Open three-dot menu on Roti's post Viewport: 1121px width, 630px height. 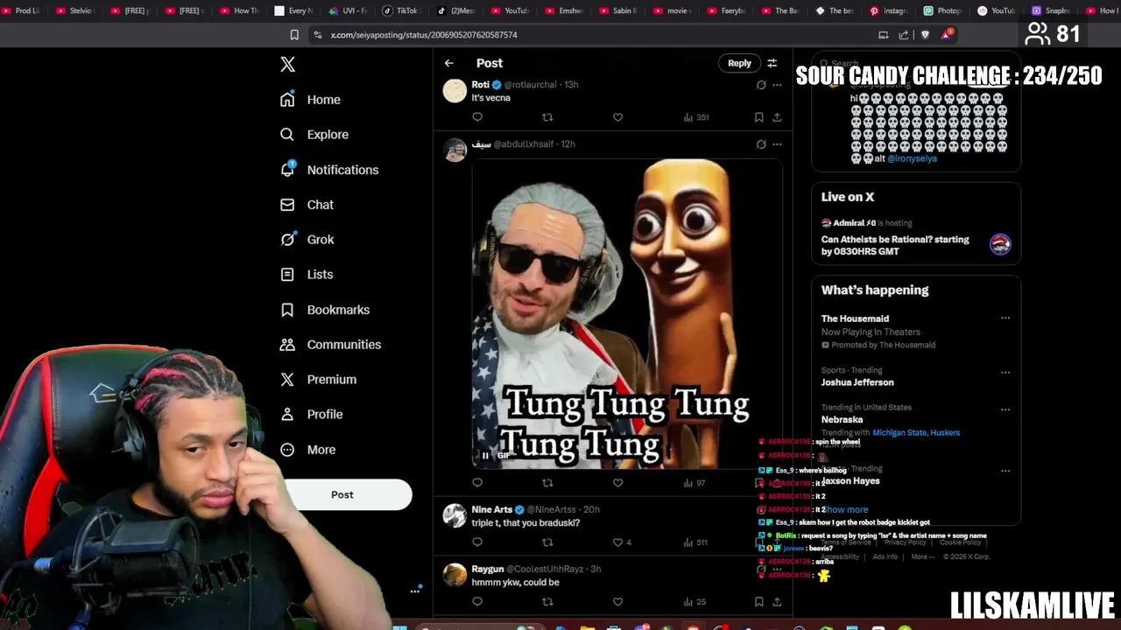pyautogui.click(x=777, y=85)
